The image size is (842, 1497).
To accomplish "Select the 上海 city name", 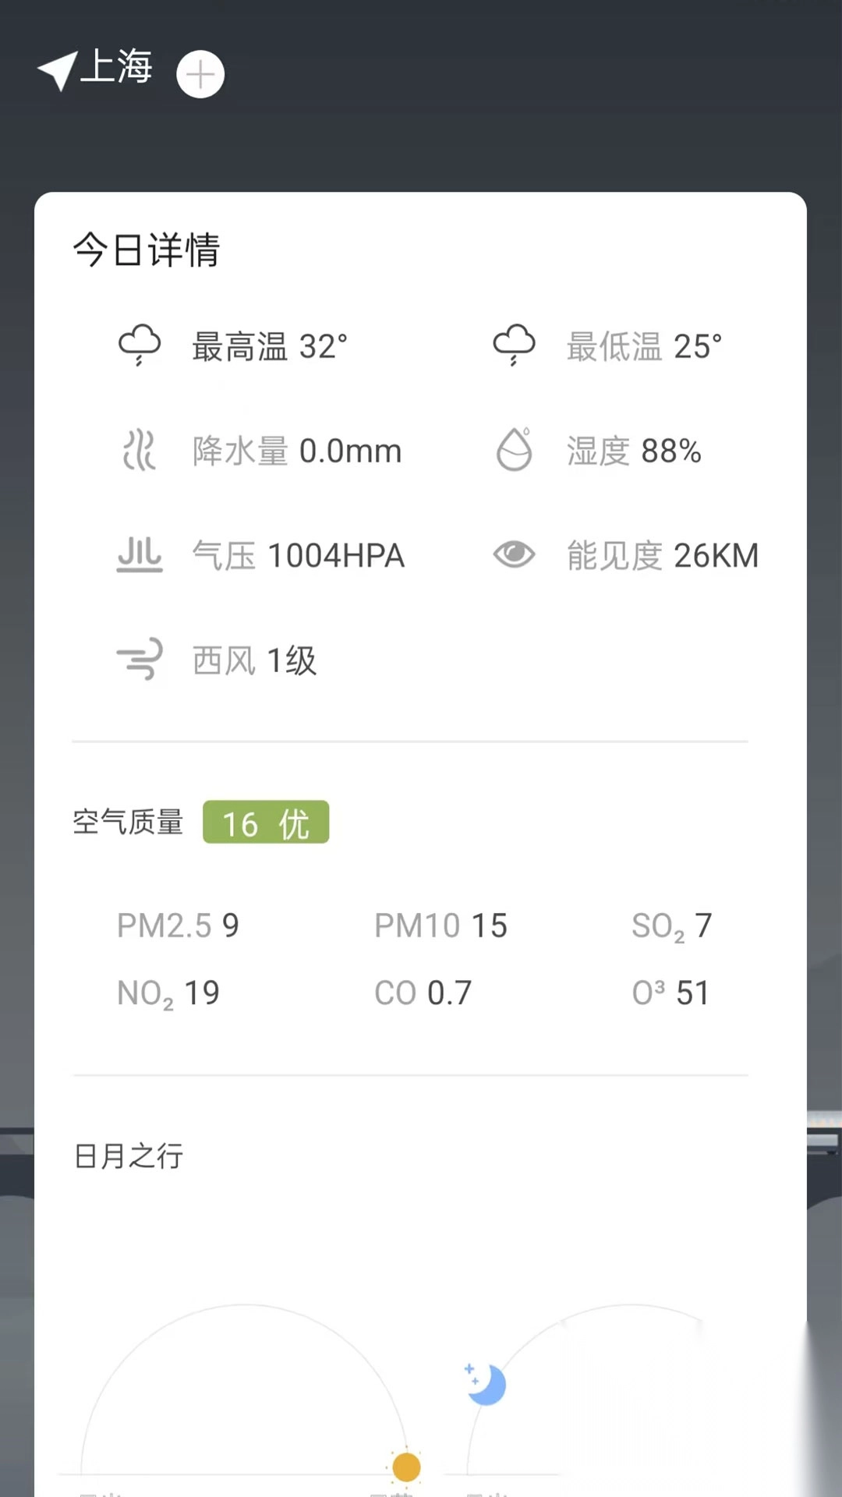I will [116, 67].
